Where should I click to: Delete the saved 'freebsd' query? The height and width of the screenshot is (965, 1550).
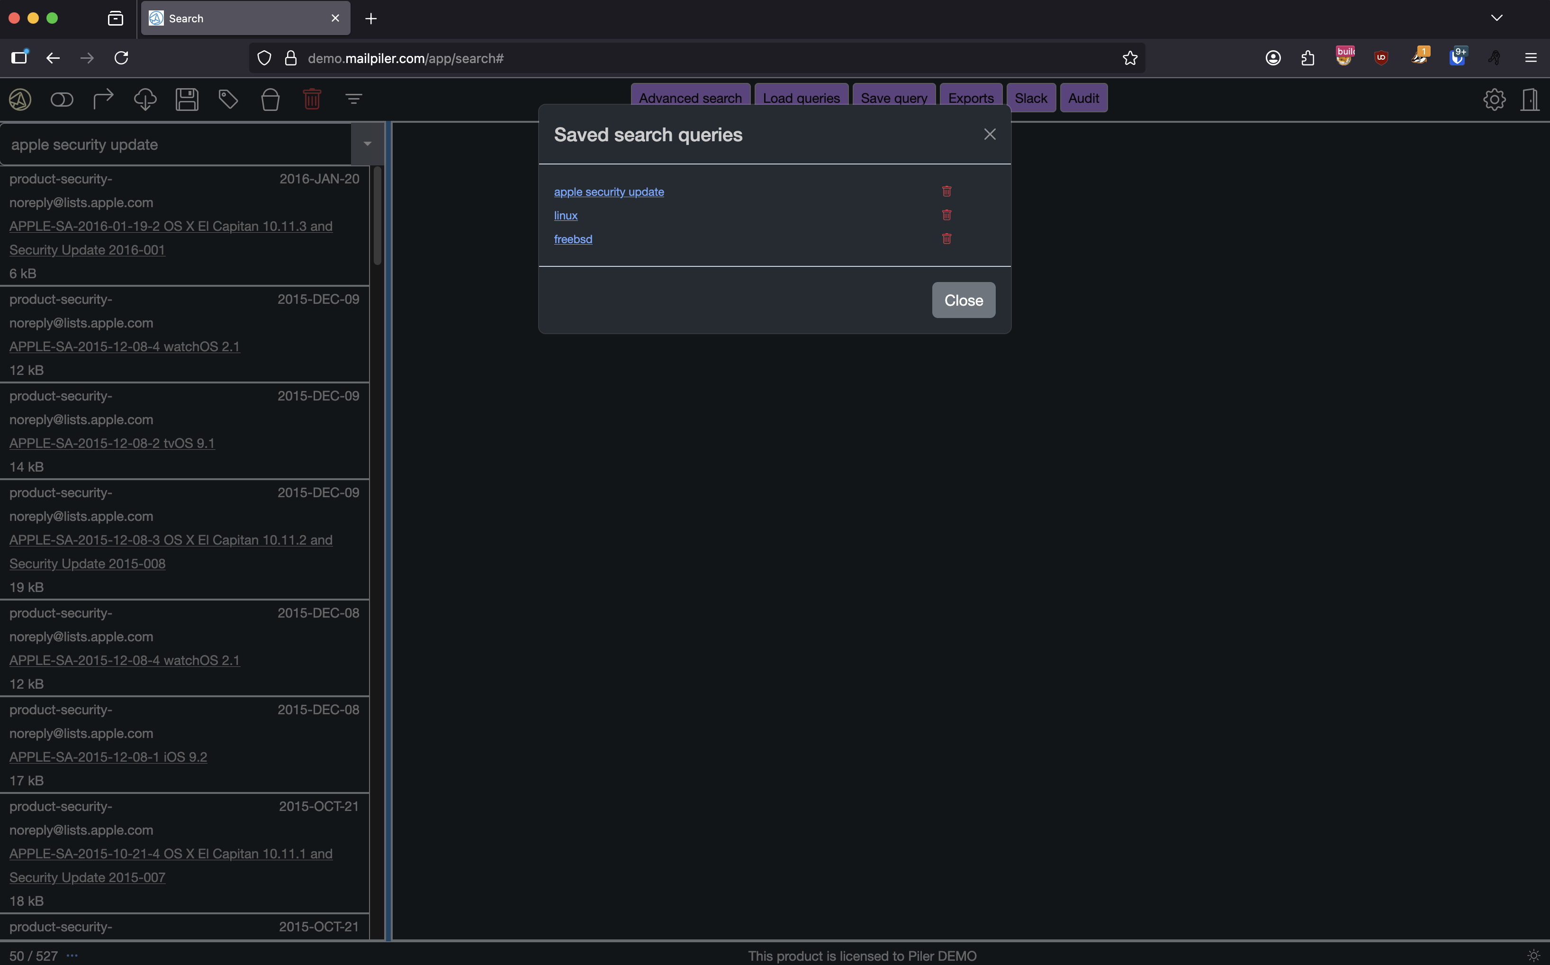tap(946, 239)
